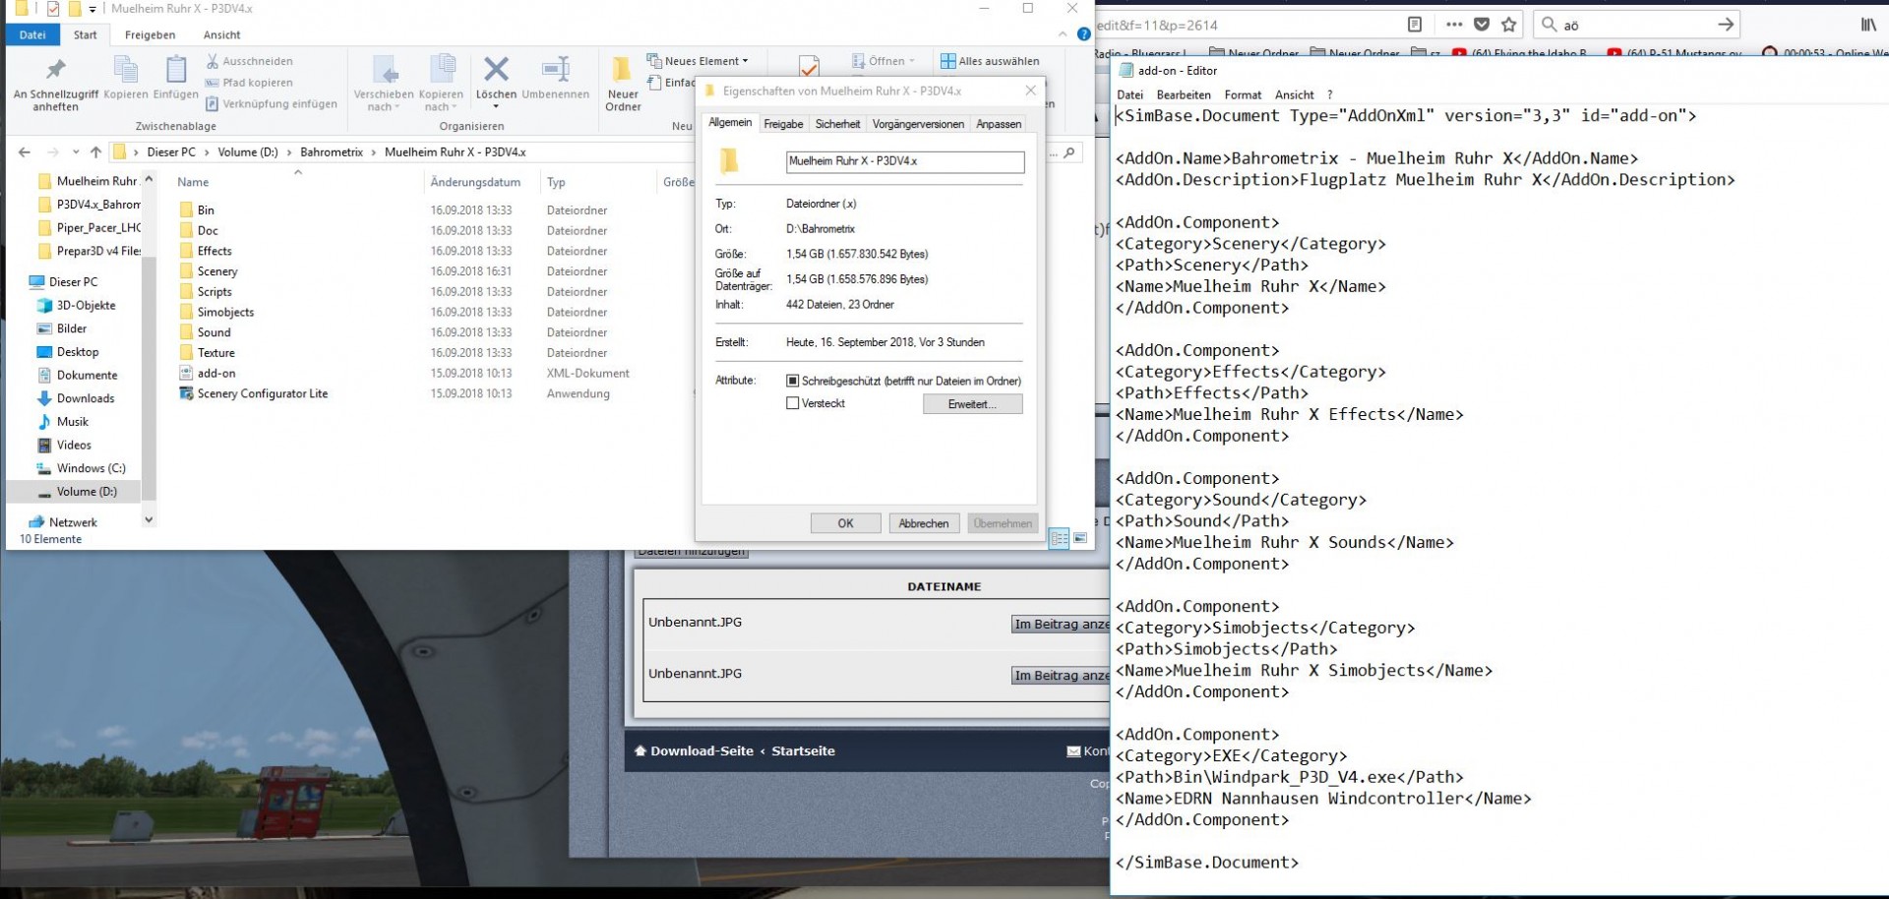Open the Löschen dropdown arrow
This screenshot has height=899, width=1889.
coord(496,106)
